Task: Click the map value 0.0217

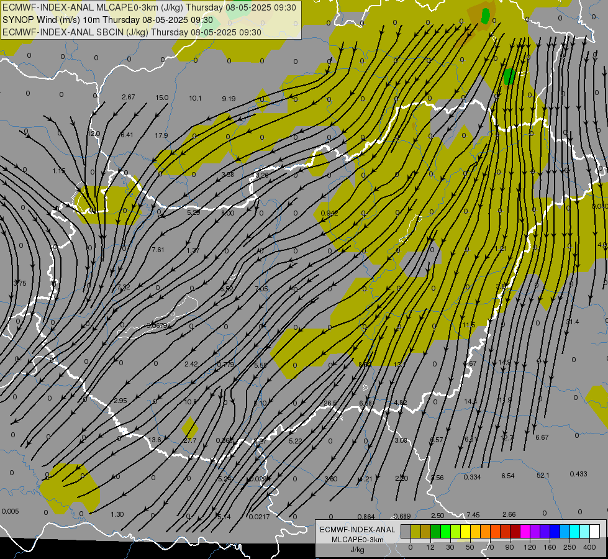Action: pos(260,517)
